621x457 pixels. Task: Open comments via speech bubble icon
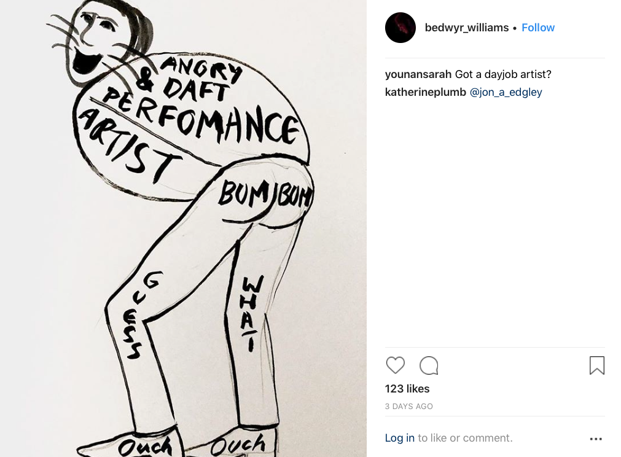click(429, 365)
